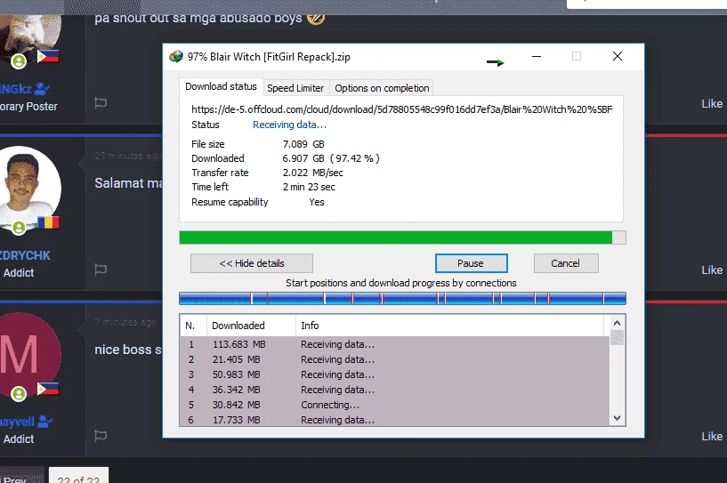Click the green online badge on M avatar

[19, 394]
